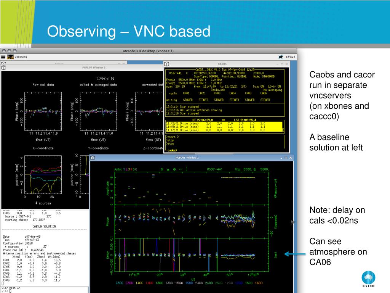390x293 pixels.
Task: Click the STOWED status under CA03
Action: click(219, 100)
